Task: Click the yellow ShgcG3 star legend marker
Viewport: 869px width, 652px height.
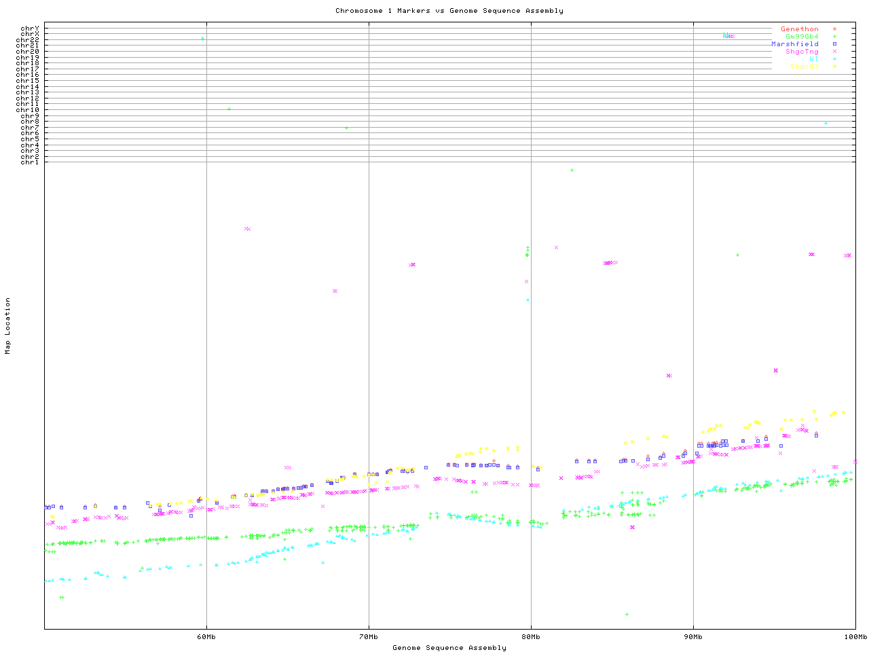Action: tap(834, 67)
